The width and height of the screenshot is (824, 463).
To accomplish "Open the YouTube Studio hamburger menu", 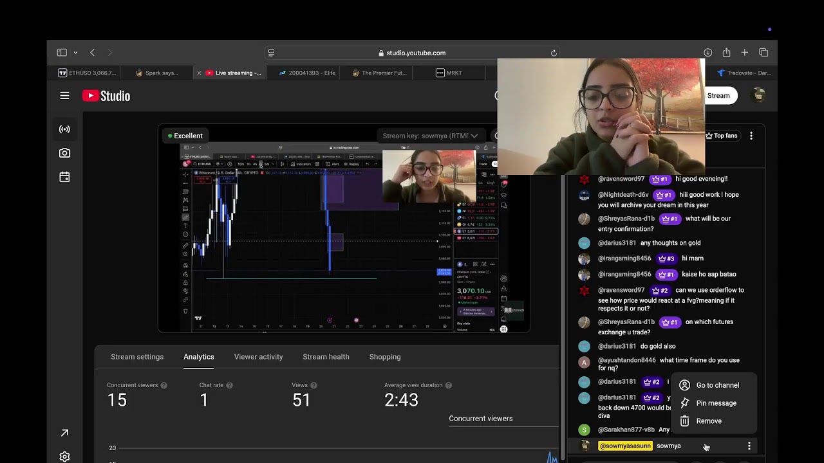I will (x=64, y=96).
